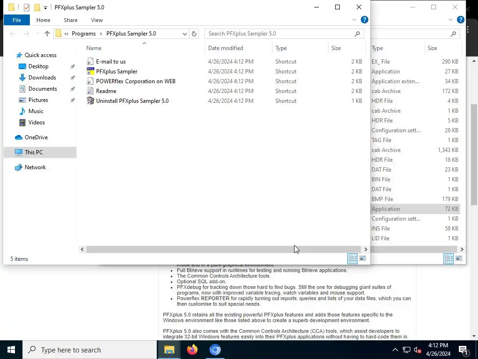Switch back window to large icons view
This screenshot has height=359, width=478.
tap(459, 258)
